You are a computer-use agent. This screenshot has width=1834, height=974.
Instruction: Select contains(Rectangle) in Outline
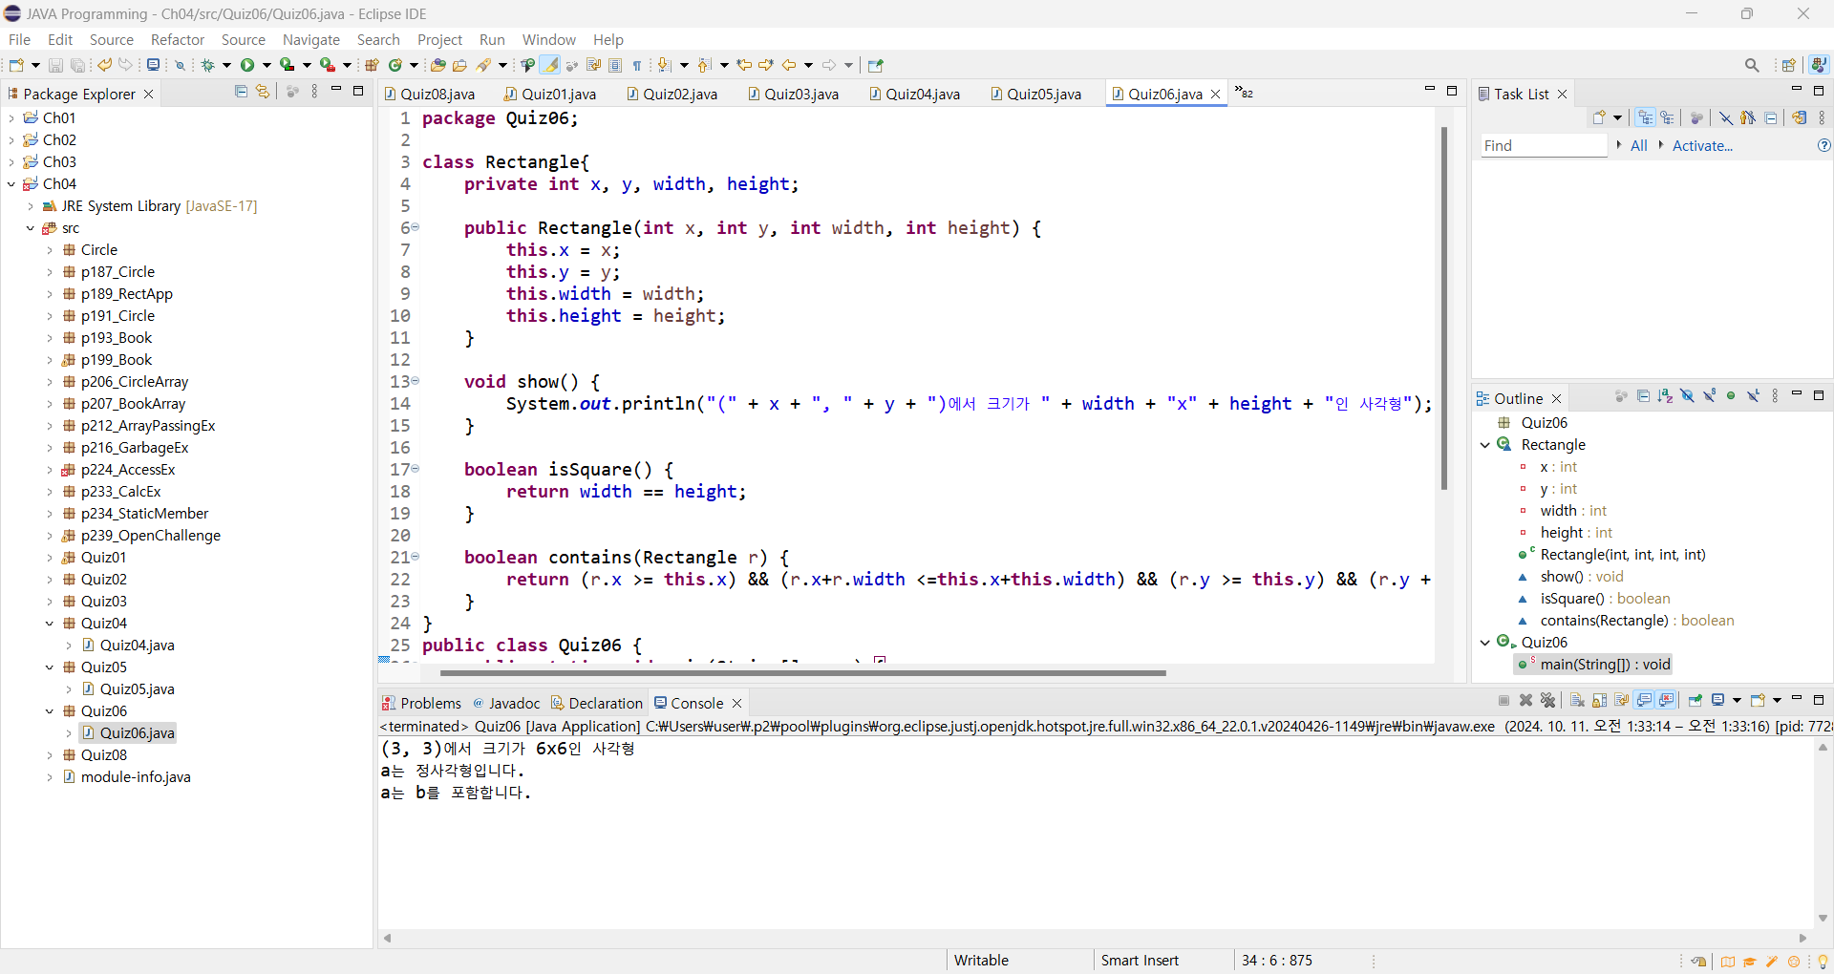pos(1637,620)
